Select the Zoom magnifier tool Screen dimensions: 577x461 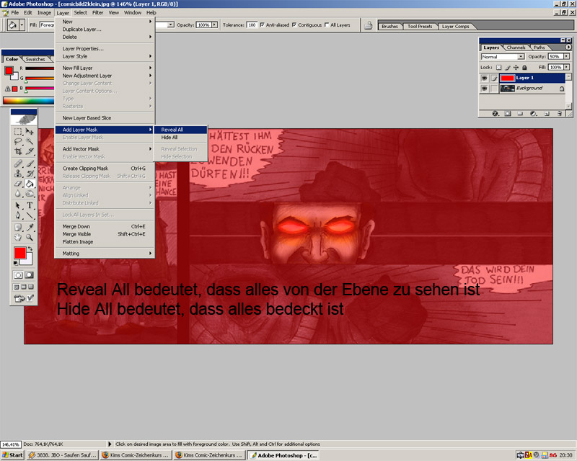[x=30, y=236]
